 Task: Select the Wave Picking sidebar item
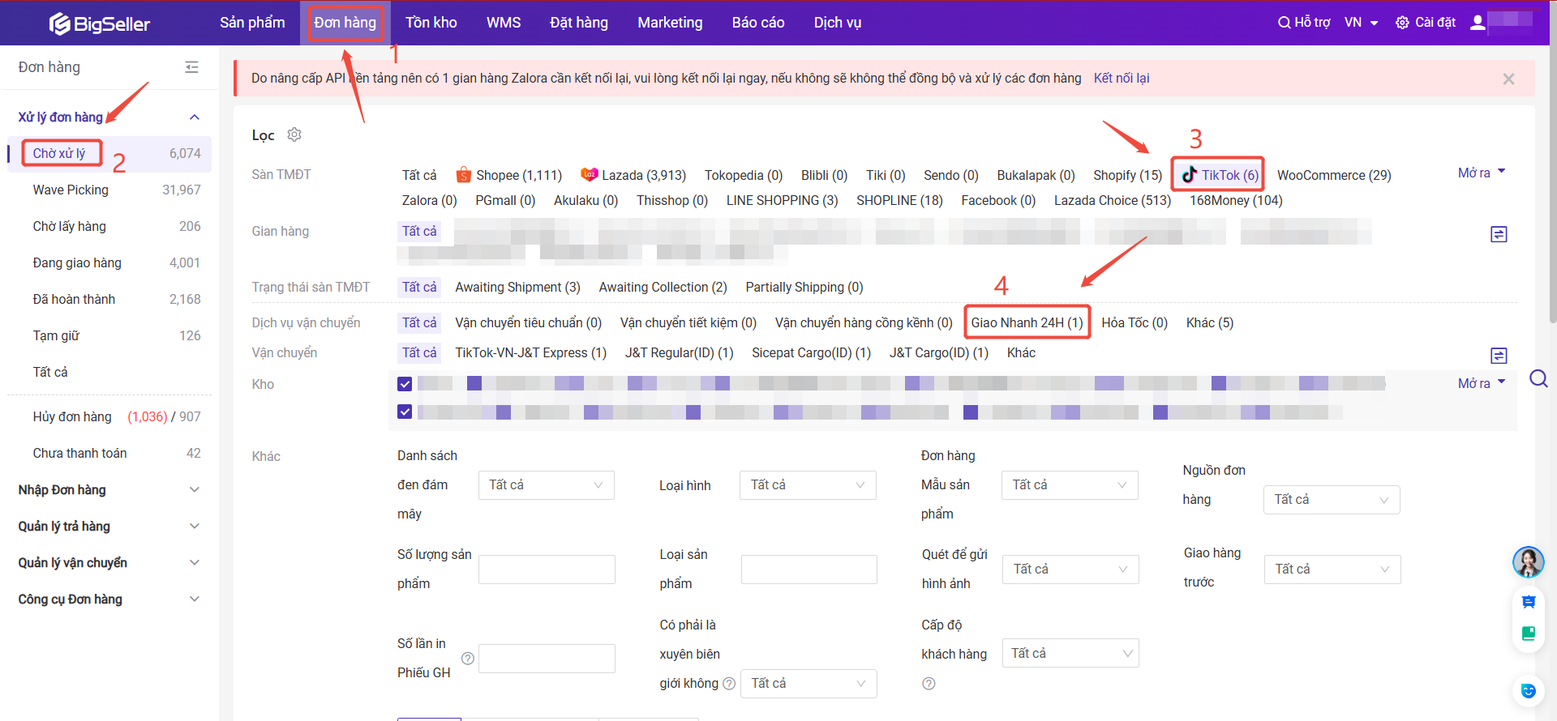click(71, 190)
